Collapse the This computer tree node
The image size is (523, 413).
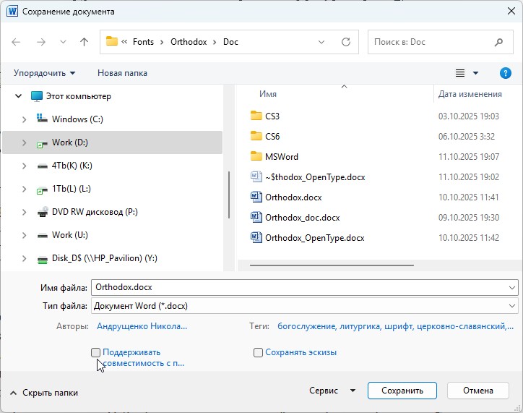click(x=18, y=96)
